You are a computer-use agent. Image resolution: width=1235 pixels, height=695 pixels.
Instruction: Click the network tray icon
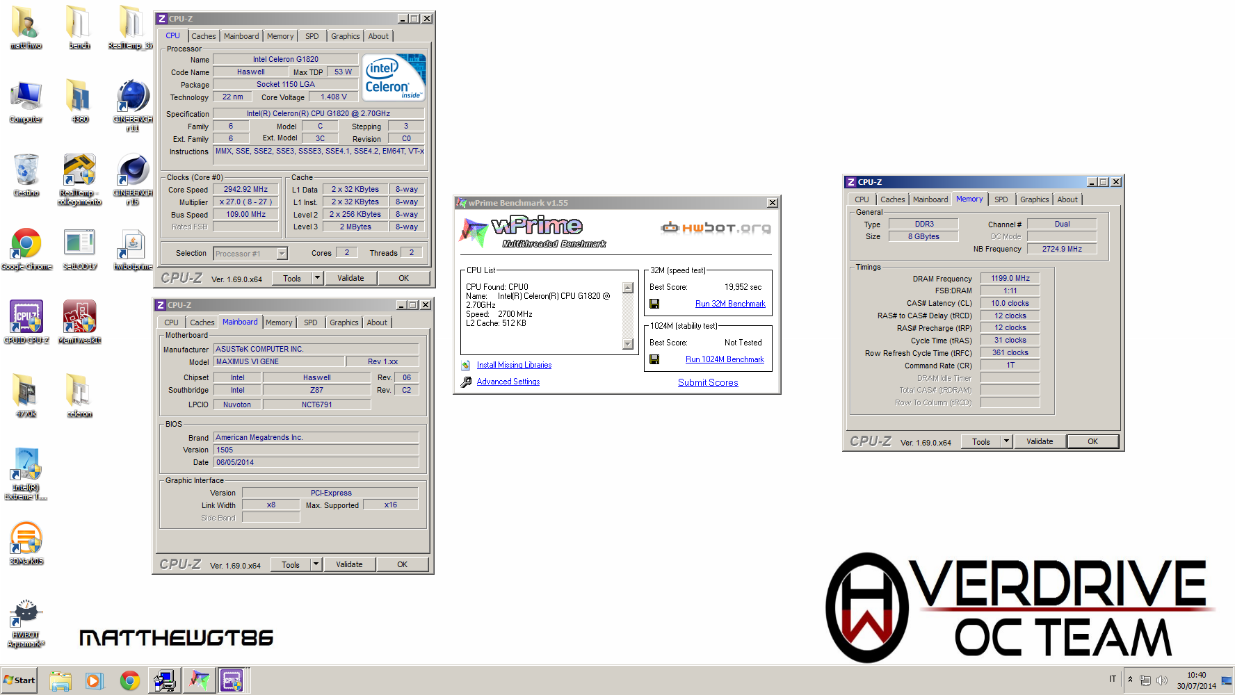coord(1145,680)
